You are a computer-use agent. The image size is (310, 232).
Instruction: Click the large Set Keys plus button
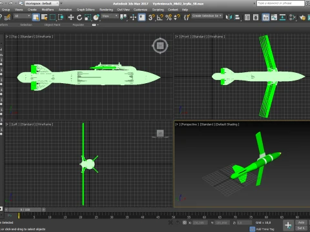288,226
